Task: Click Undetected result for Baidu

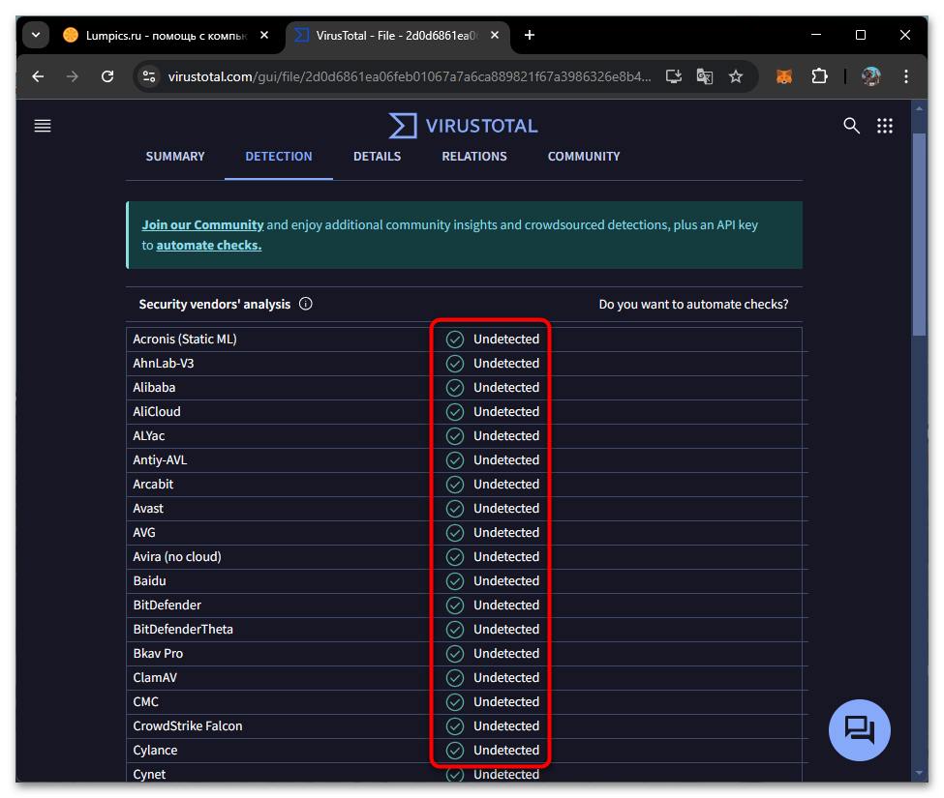Action: (506, 581)
